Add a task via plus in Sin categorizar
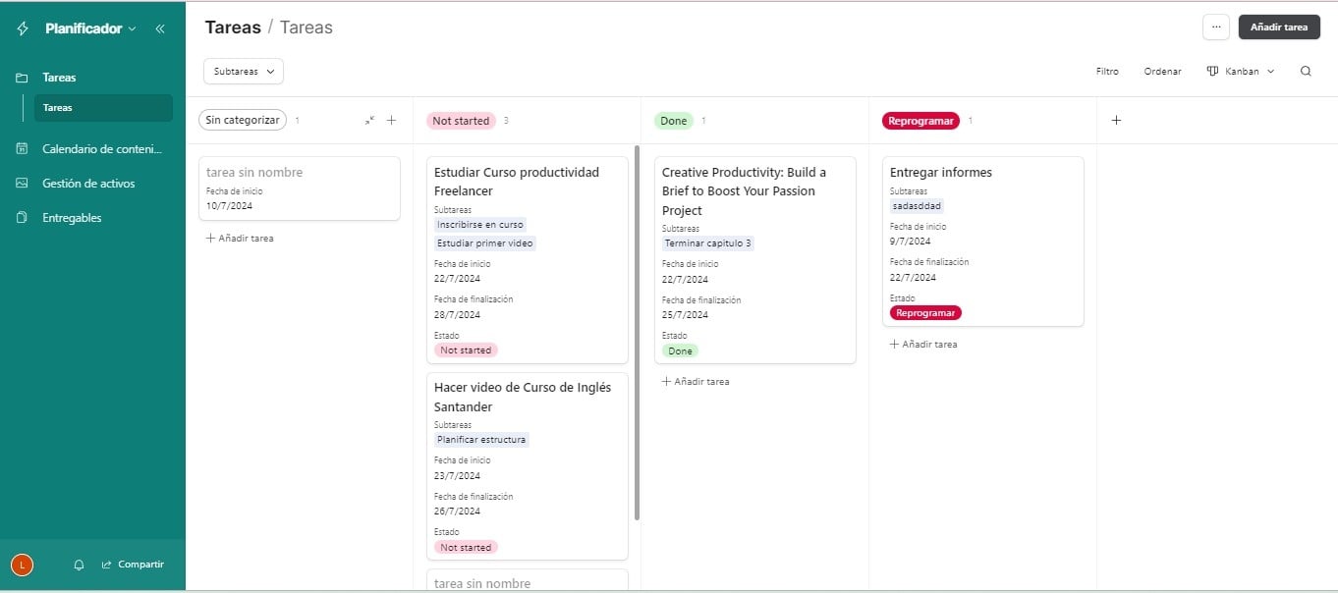Screen dimensions: 1338x593 click(x=391, y=121)
